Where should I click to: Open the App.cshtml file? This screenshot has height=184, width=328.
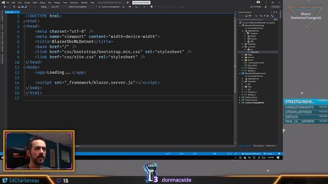point(252,65)
